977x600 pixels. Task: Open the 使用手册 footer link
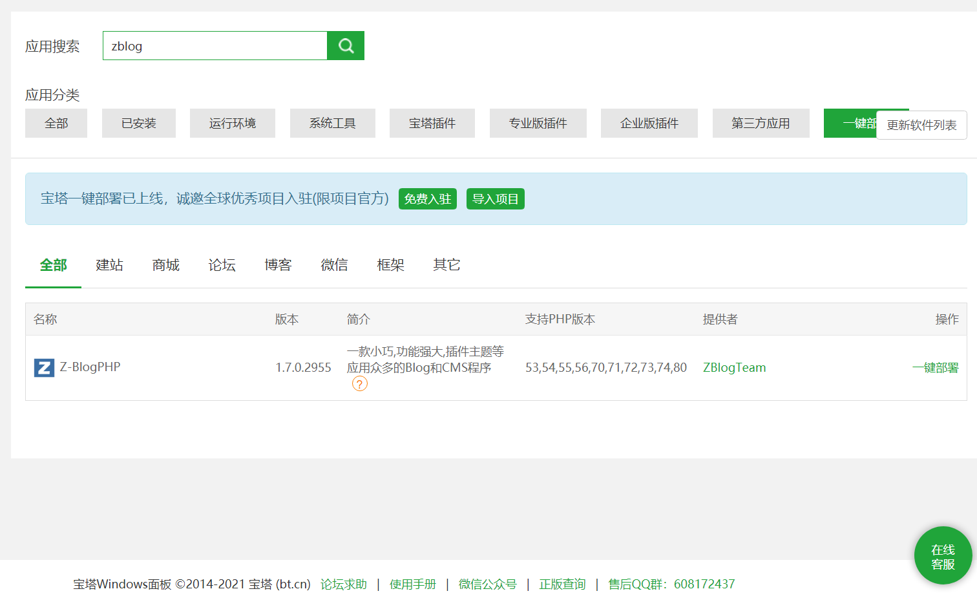[413, 584]
